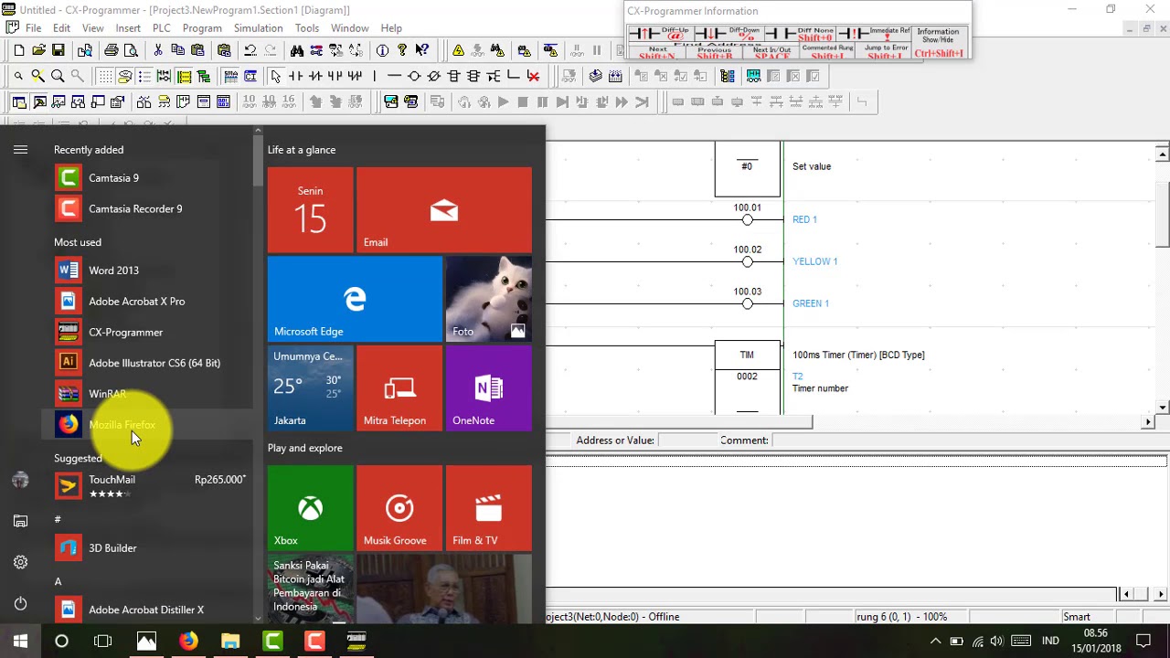Open the Email tile

pyautogui.click(x=444, y=209)
